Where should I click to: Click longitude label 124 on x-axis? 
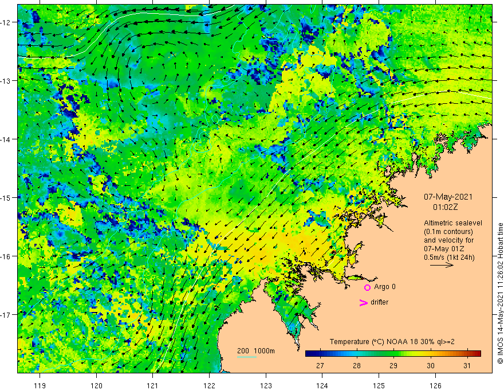coord(322,385)
